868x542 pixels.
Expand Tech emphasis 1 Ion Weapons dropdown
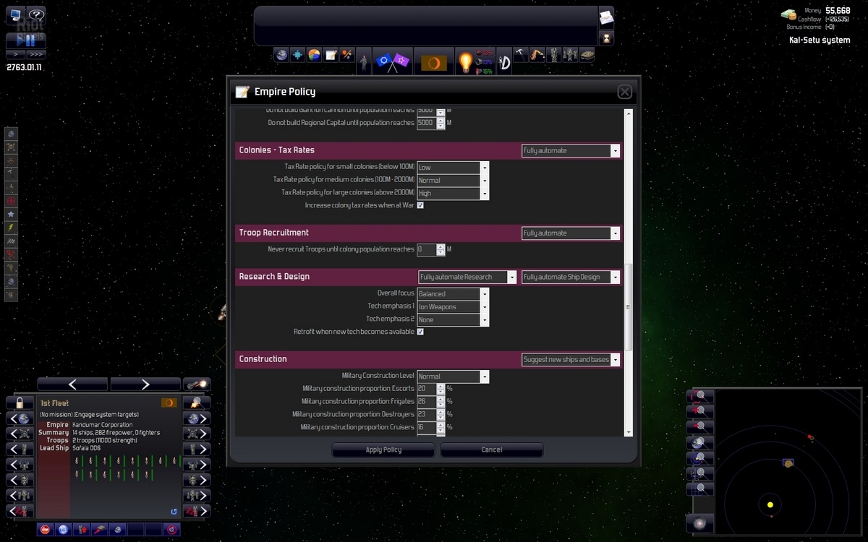(453, 307)
